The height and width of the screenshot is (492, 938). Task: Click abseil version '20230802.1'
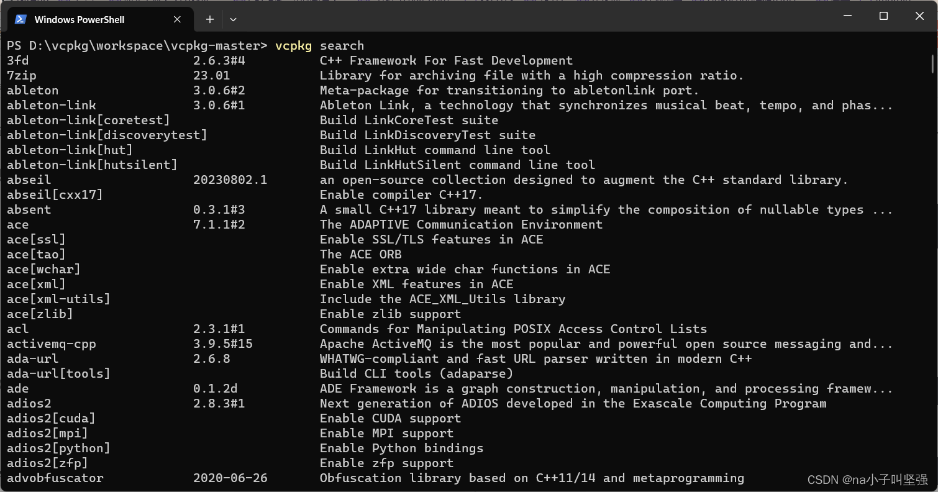pyautogui.click(x=230, y=180)
